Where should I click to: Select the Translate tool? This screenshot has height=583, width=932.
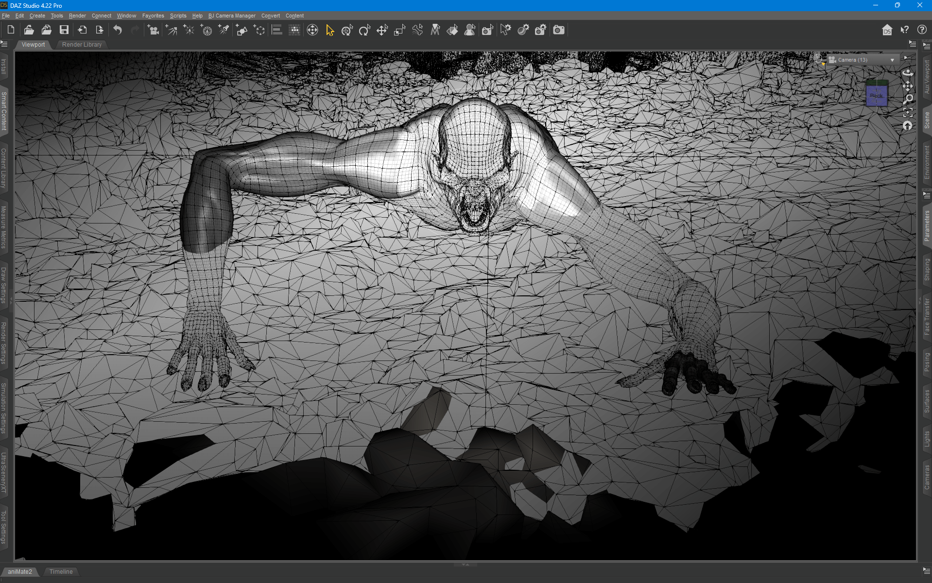click(382, 30)
